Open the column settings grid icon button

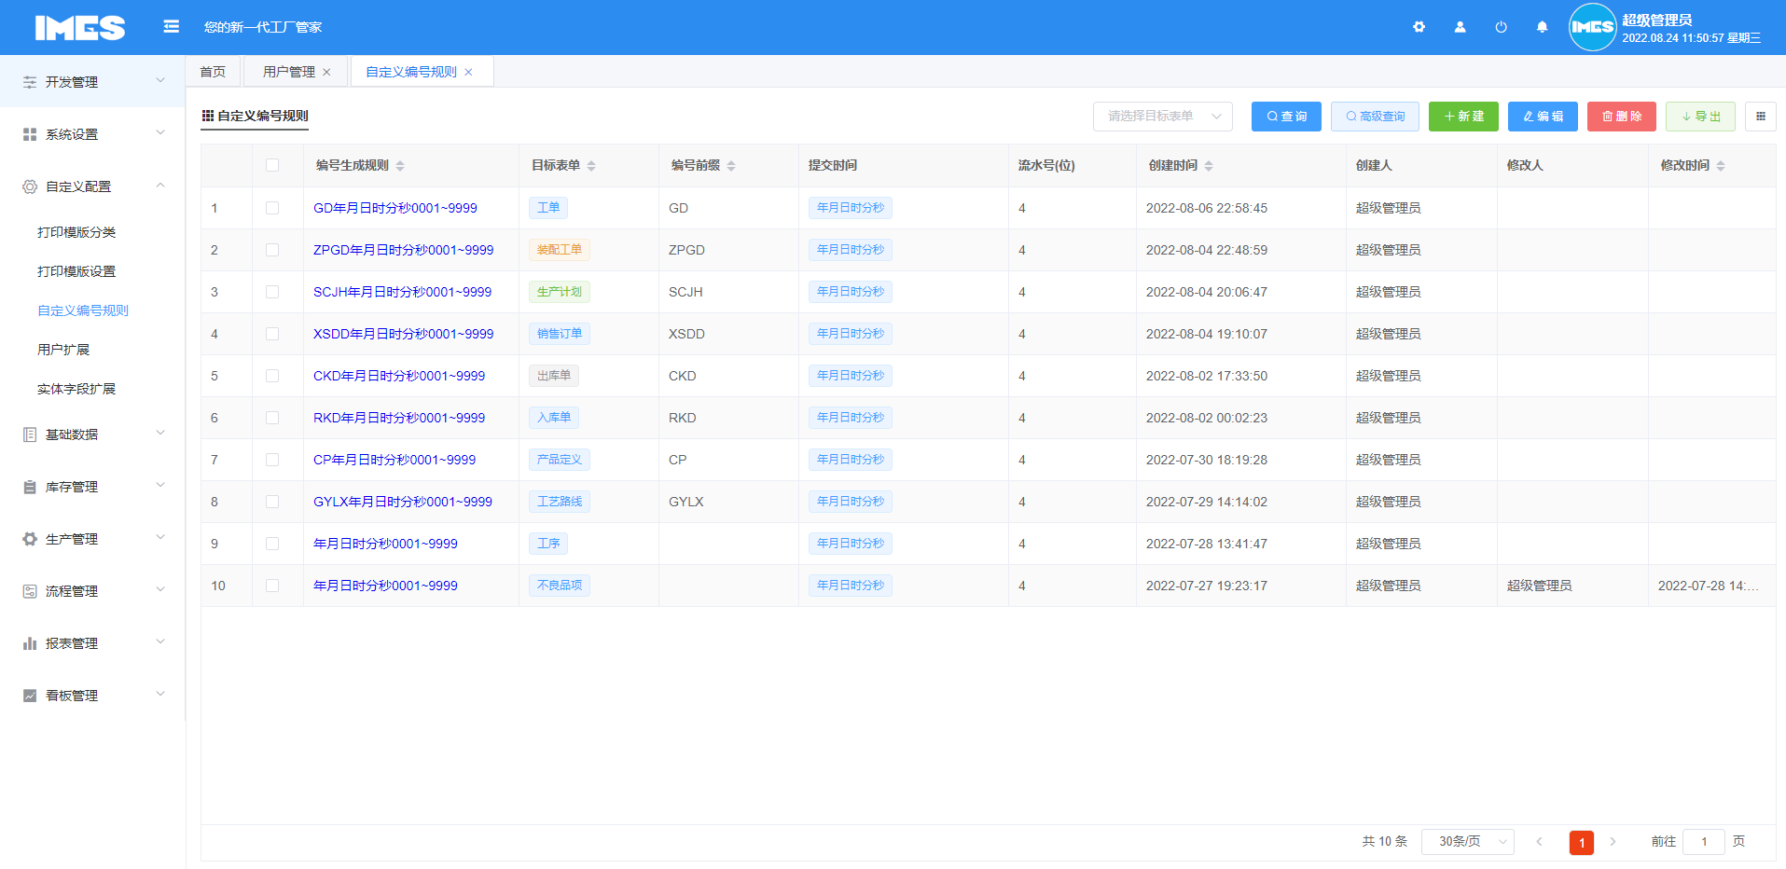(1761, 117)
